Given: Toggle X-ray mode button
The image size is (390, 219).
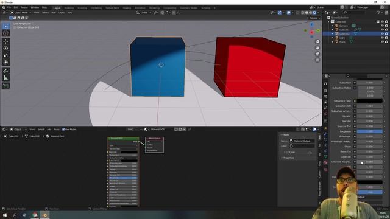Looking at the screenshot, I should point(298,12).
